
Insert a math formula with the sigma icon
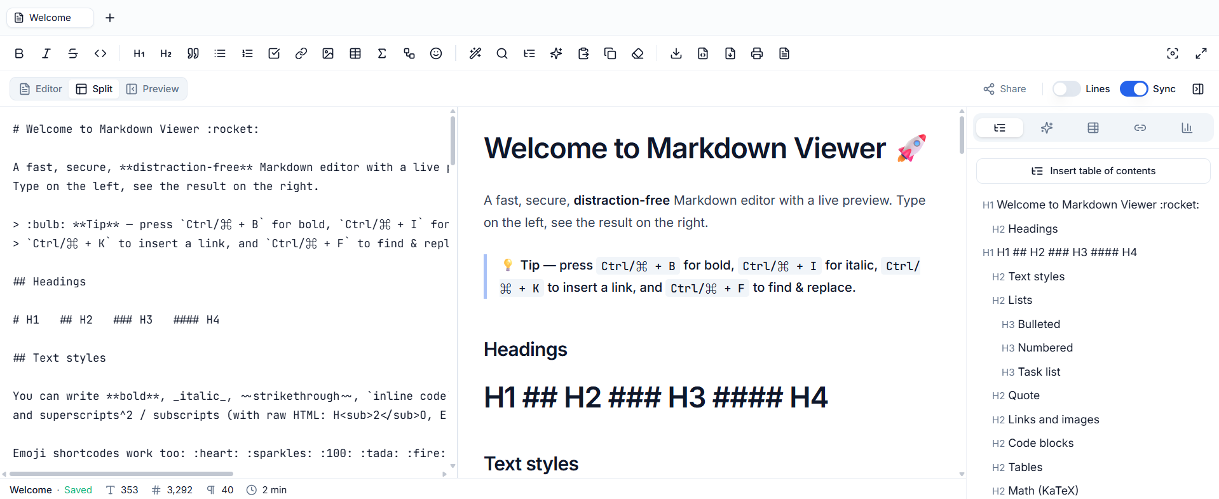[382, 53]
